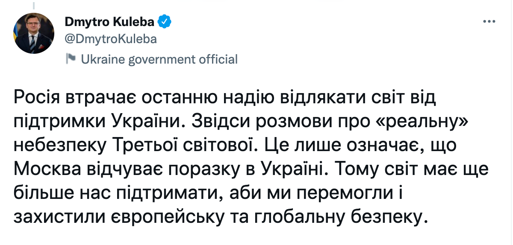Viewport: 513px width, 245px height.
Task: Click the blue verified checkmark badge
Action: point(165,21)
